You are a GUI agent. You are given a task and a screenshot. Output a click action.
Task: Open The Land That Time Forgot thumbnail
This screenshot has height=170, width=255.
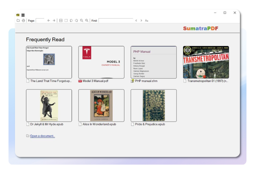(49, 62)
